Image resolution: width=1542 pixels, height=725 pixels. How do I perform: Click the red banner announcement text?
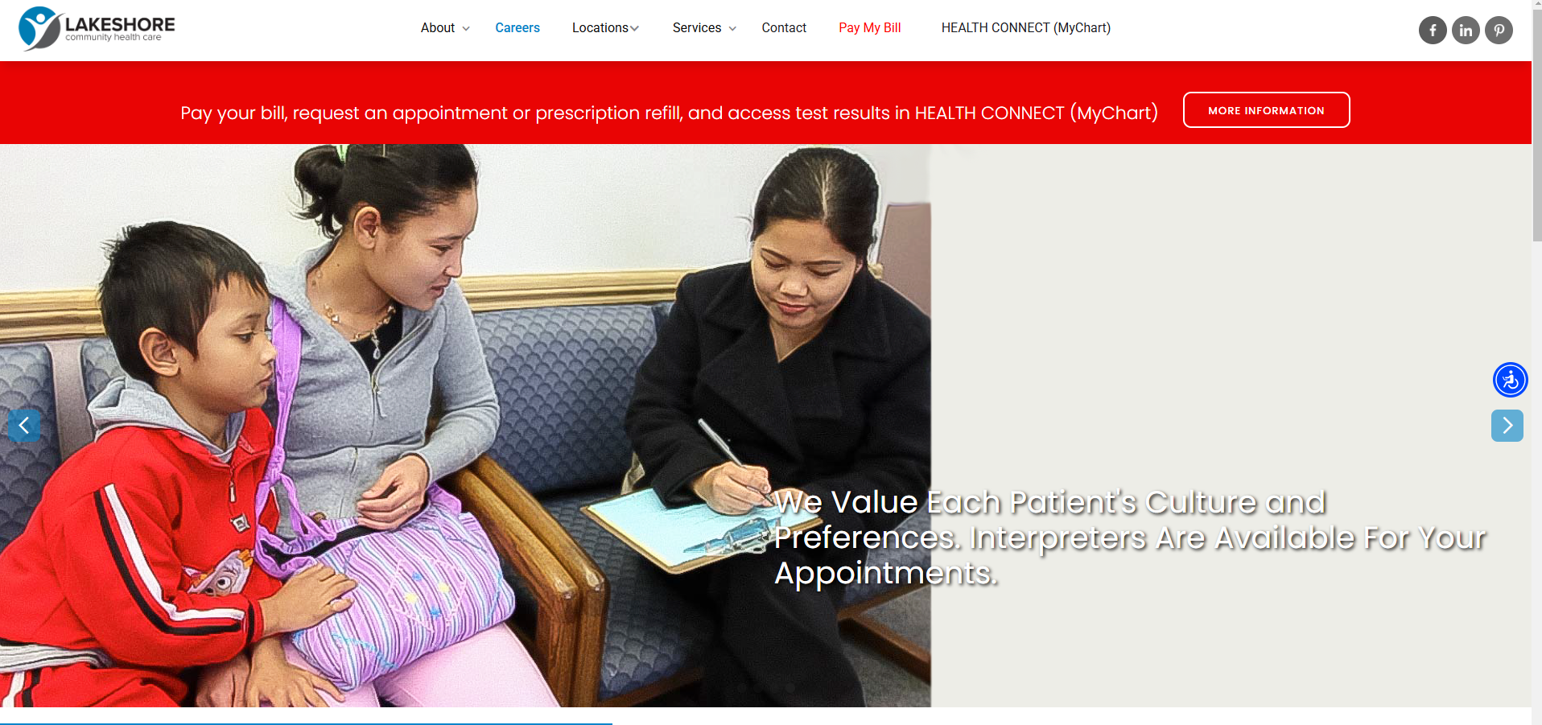(669, 113)
